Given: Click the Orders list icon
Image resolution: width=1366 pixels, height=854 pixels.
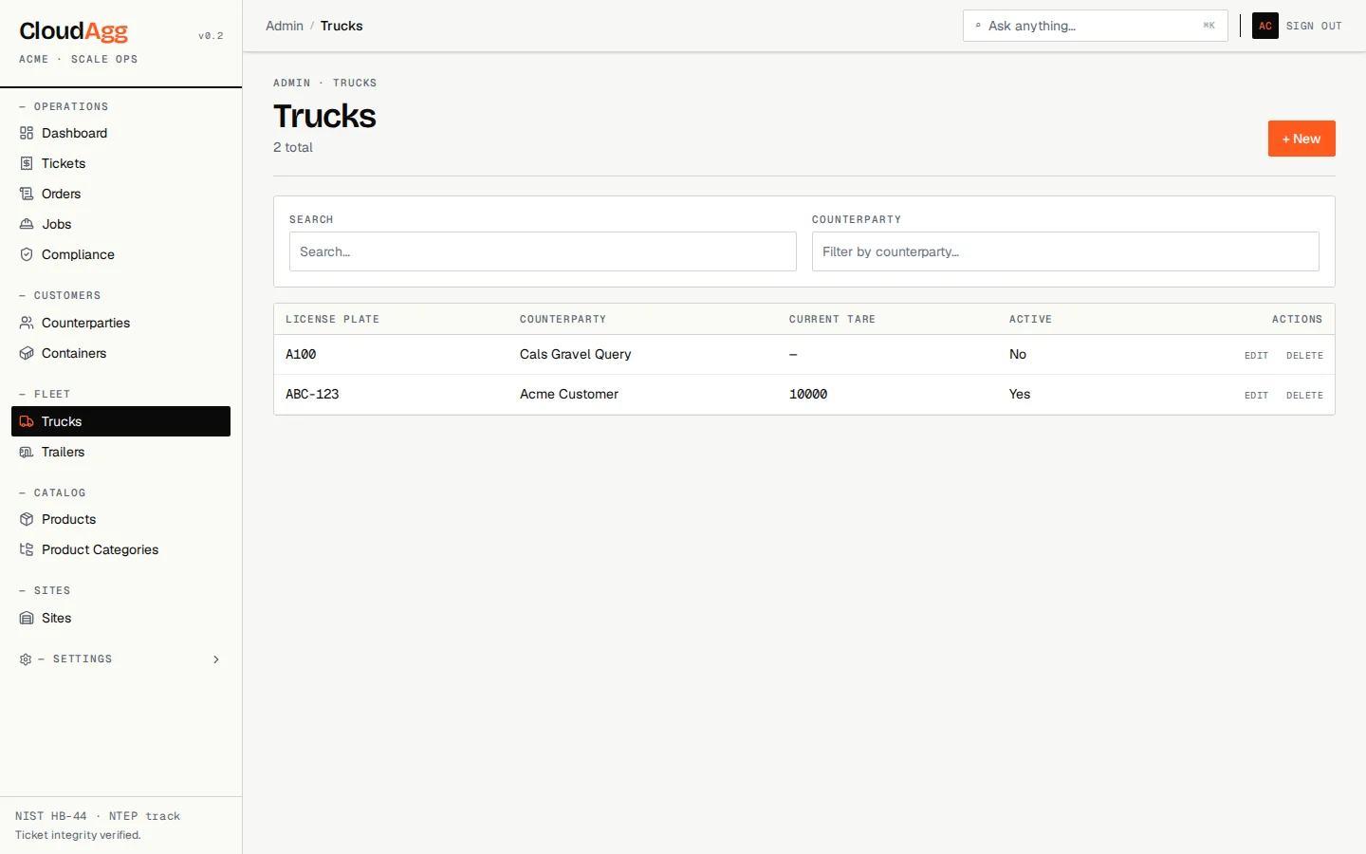Looking at the screenshot, I should (x=27, y=194).
